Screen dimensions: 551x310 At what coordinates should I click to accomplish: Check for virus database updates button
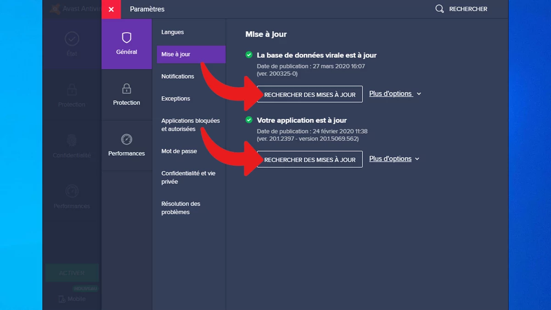[x=310, y=94]
